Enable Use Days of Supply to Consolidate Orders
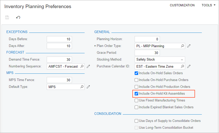This screenshot has width=219, height=133. click(136, 121)
